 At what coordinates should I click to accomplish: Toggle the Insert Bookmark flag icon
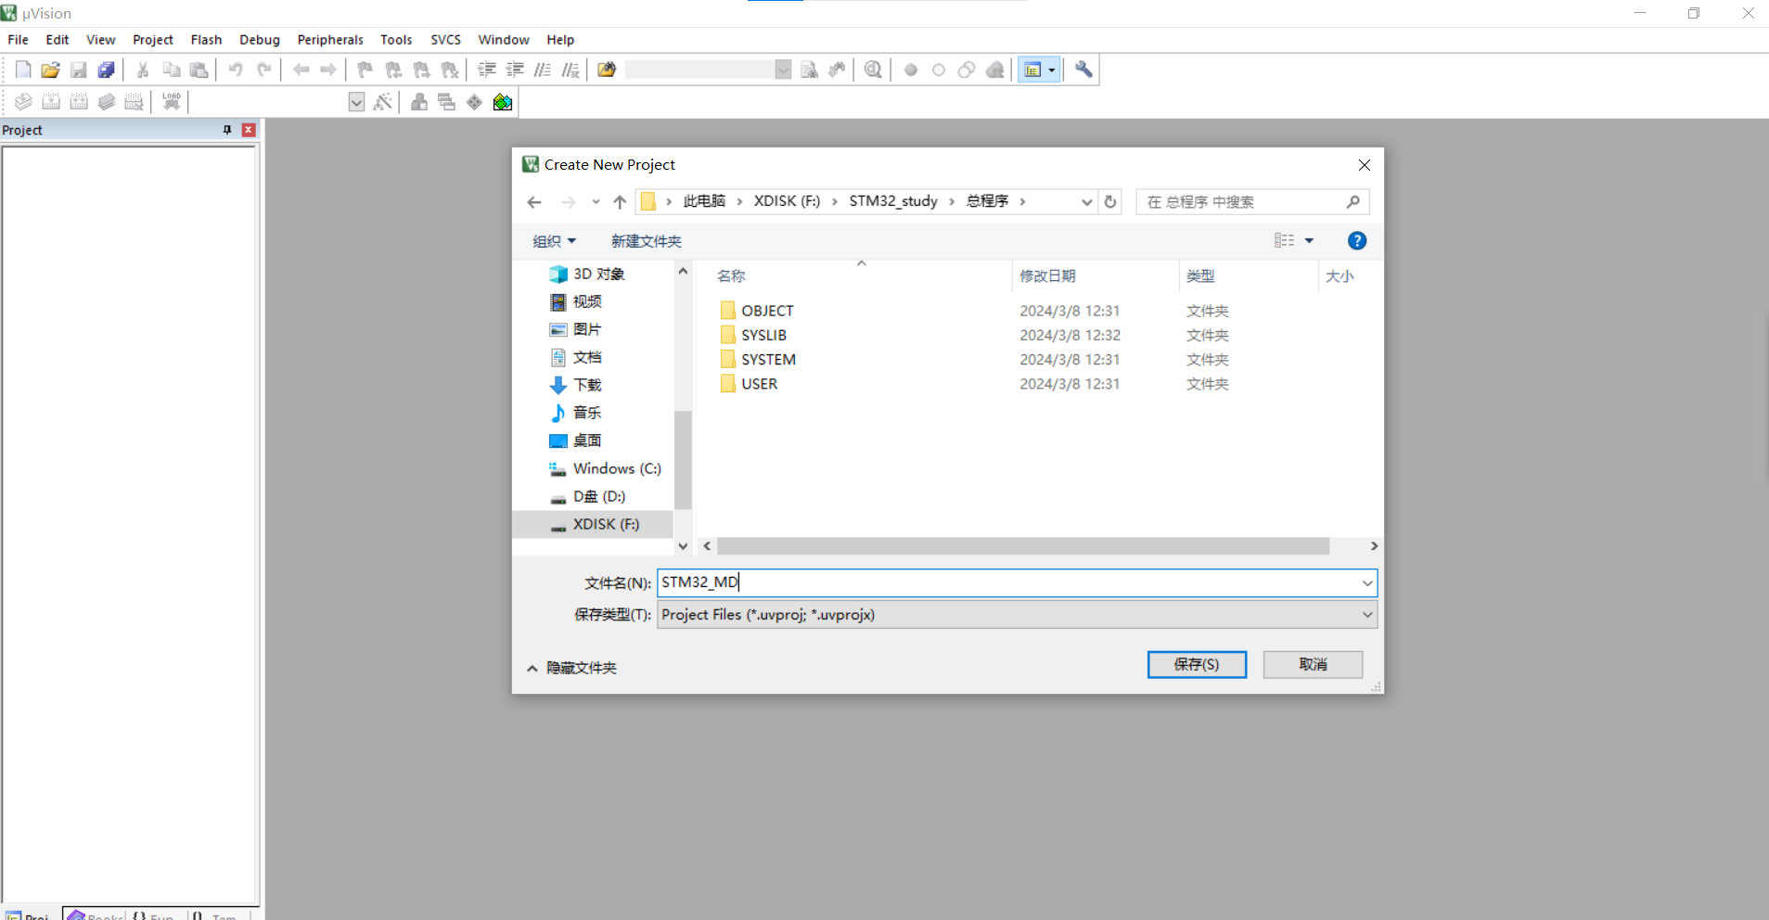point(365,70)
